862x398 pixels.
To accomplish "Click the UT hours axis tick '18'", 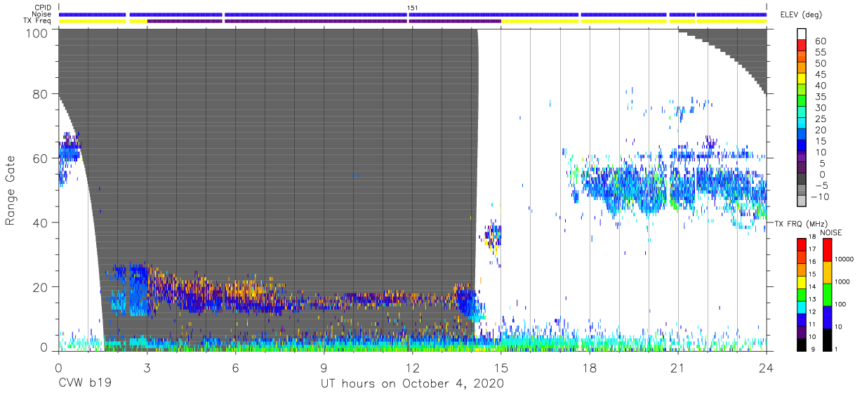I will pyautogui.click(x=590, y=366).
